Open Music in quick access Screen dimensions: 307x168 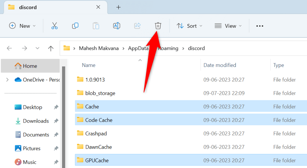click(25, 162)
